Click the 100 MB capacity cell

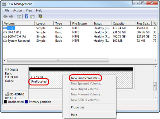(x=118, y=41)
